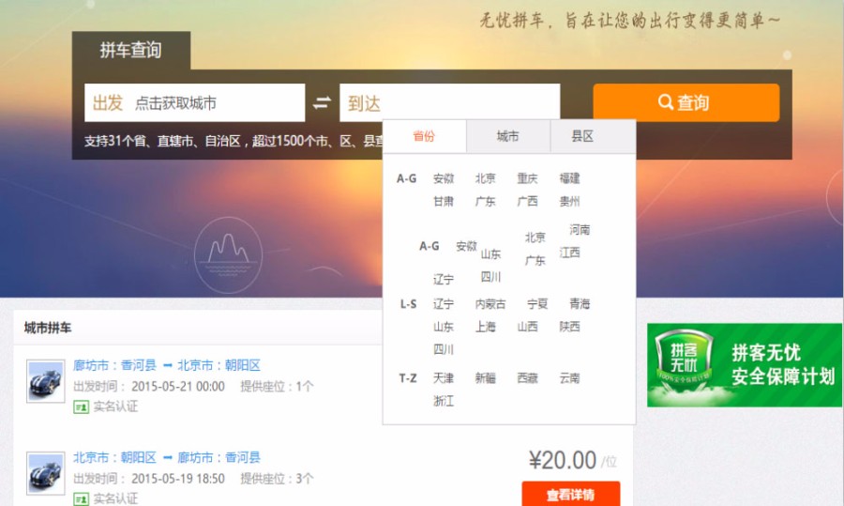Viewport: 844px width, 506px height.
Task: Click the car thumbnail of the 2015-05-21 trip
Action: tap(46, 381)
